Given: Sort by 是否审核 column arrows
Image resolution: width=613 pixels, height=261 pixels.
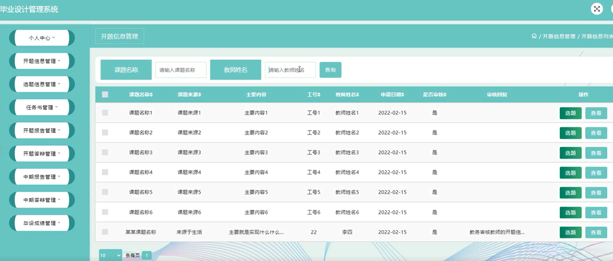Looking at the screenshot, I should (445, 95).
